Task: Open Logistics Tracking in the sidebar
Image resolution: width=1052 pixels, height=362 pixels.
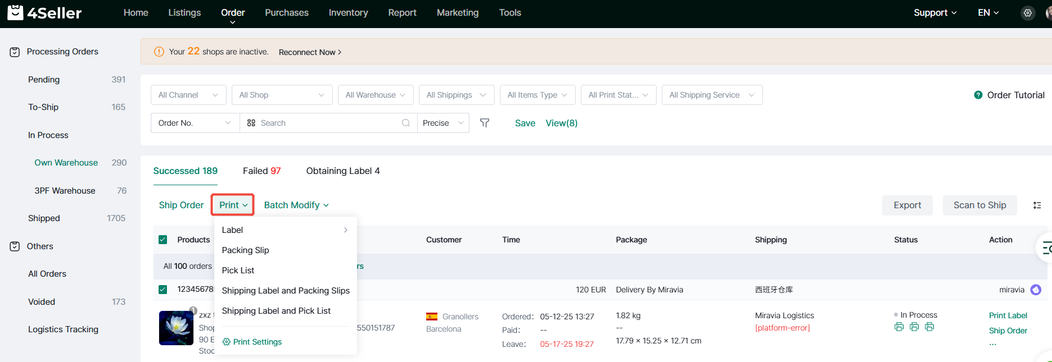Action: click(63, 329)
